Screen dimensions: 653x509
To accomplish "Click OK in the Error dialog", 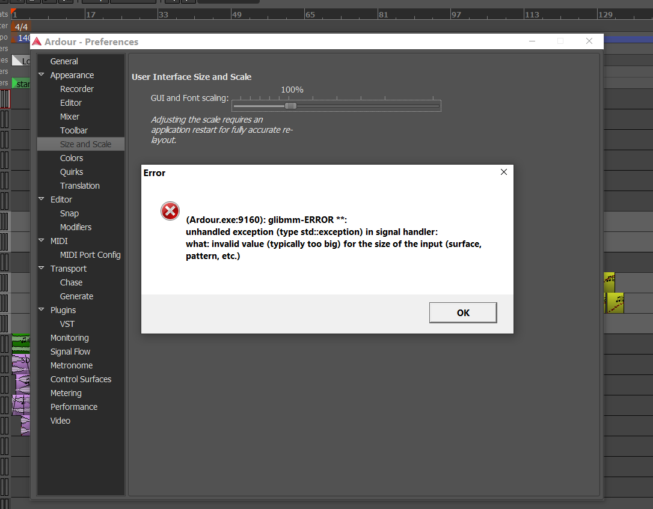I will (462, 312).
